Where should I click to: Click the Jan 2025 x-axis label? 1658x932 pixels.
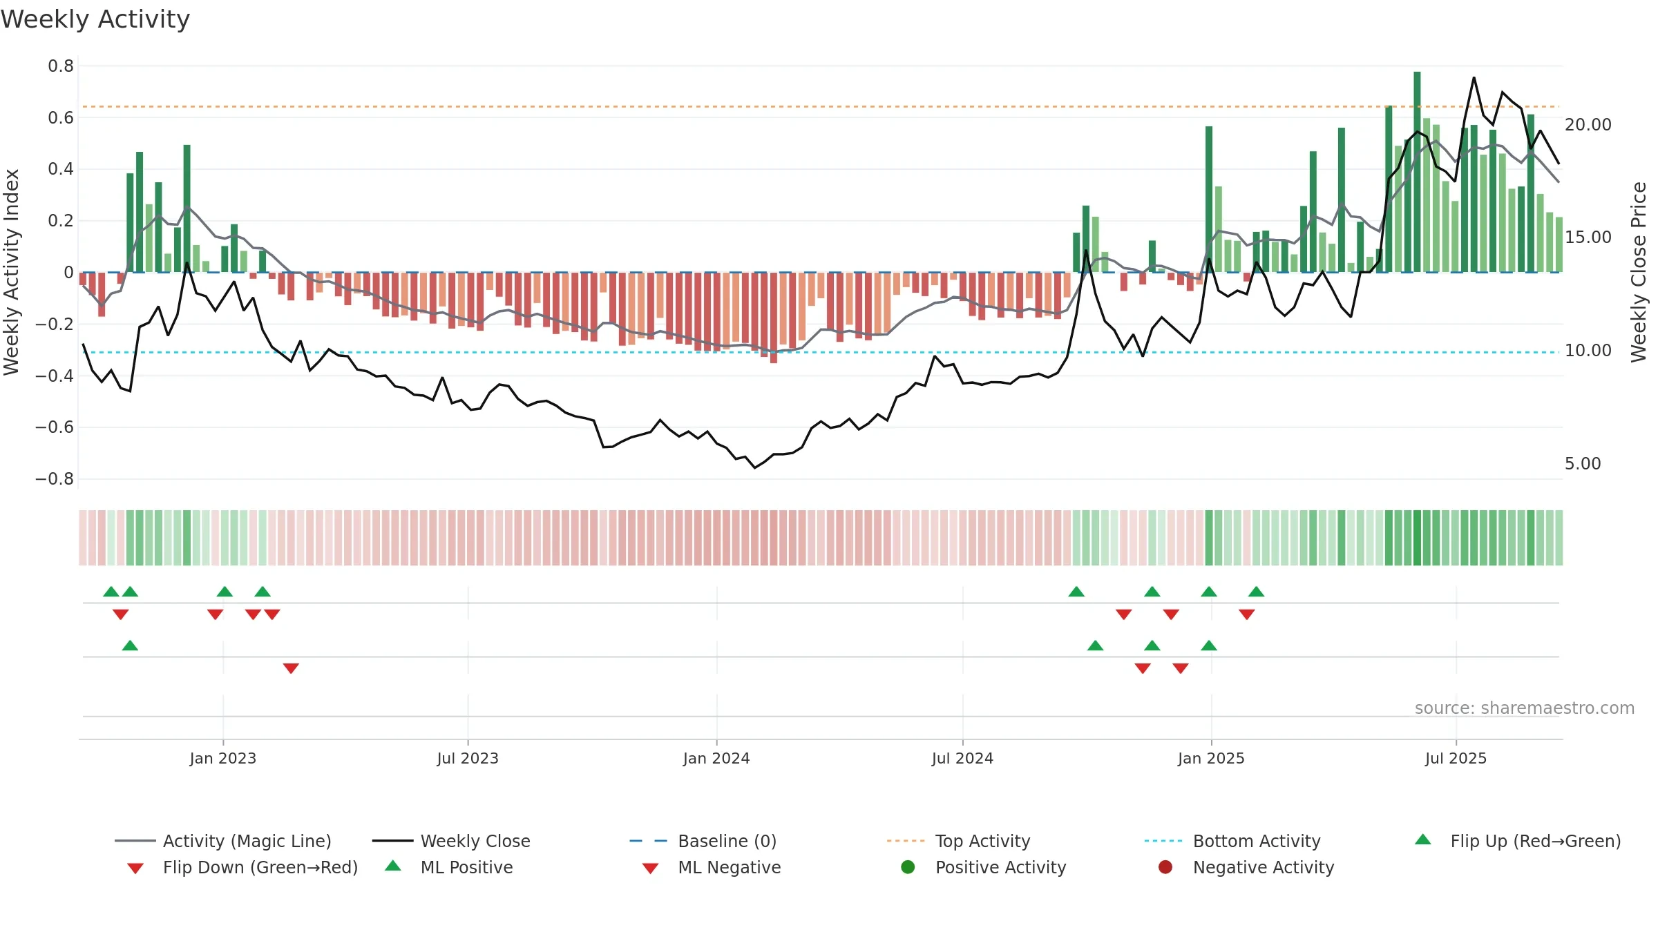(1211, 758)
